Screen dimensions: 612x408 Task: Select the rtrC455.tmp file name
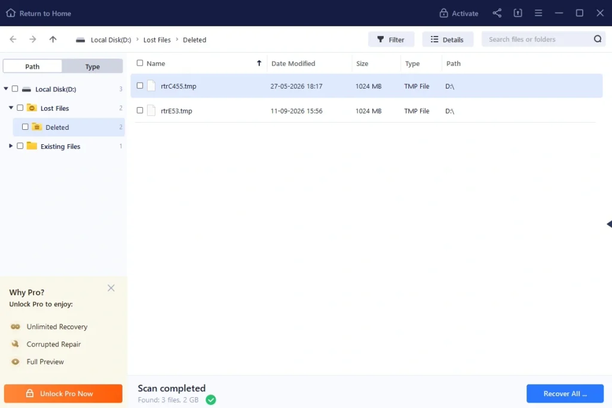click(x=178, y=86)
